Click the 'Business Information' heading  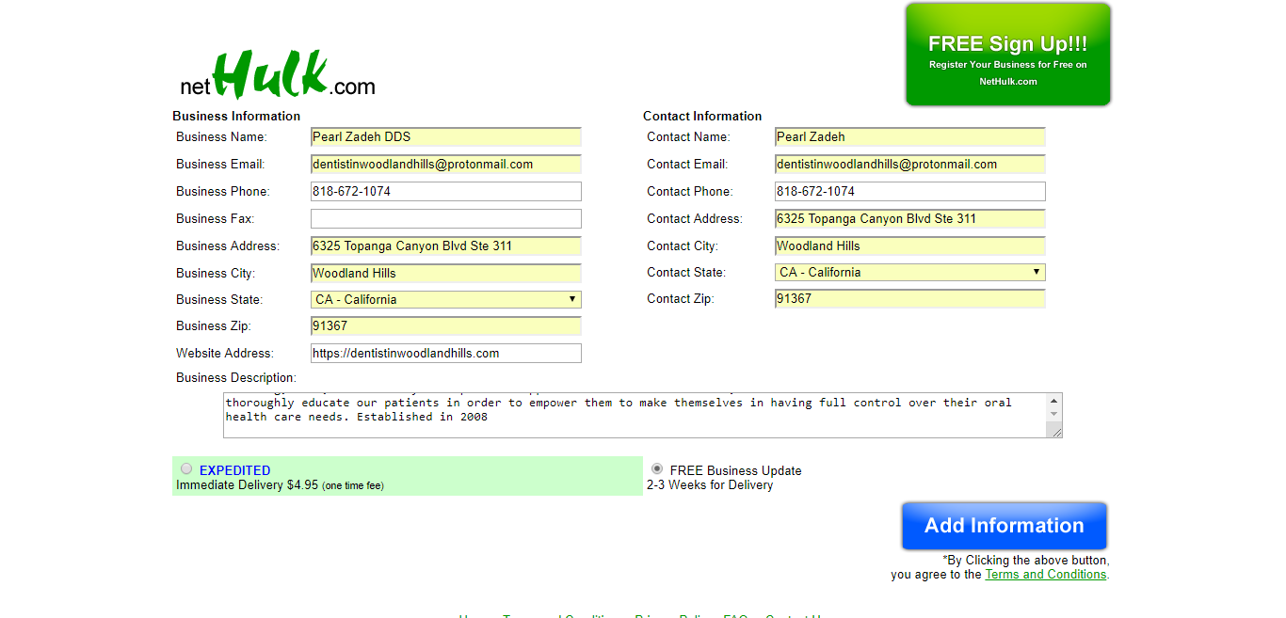coord(236,117)
